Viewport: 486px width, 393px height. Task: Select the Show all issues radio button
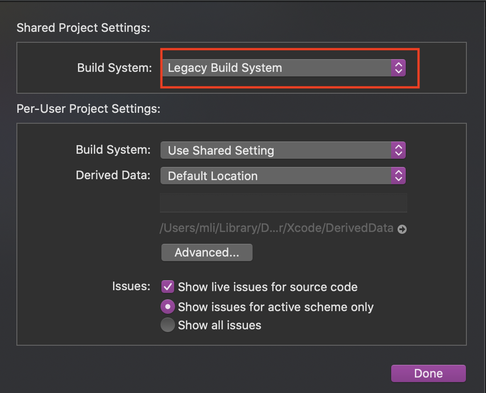(x=168, y=325)
